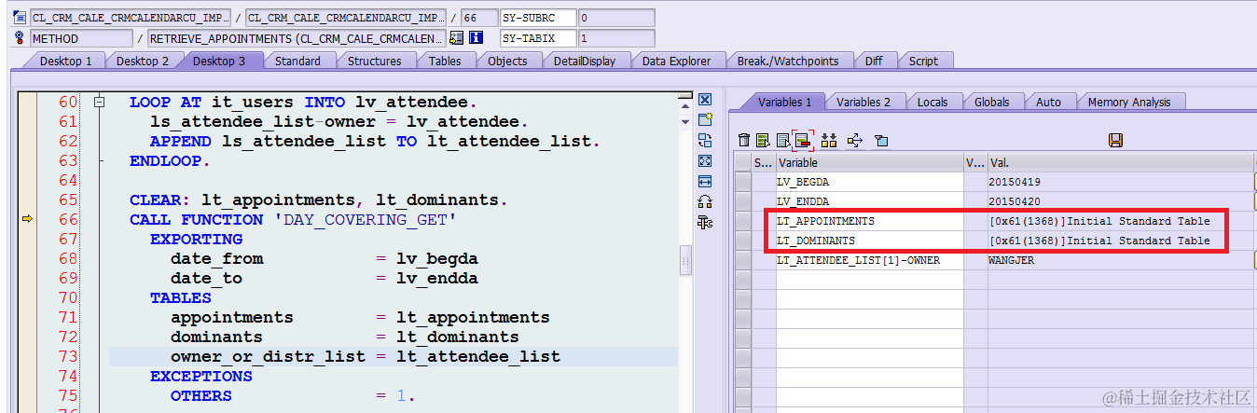Click the icon with red dashed border
The image size is (1257, 413).
(801, 140)
